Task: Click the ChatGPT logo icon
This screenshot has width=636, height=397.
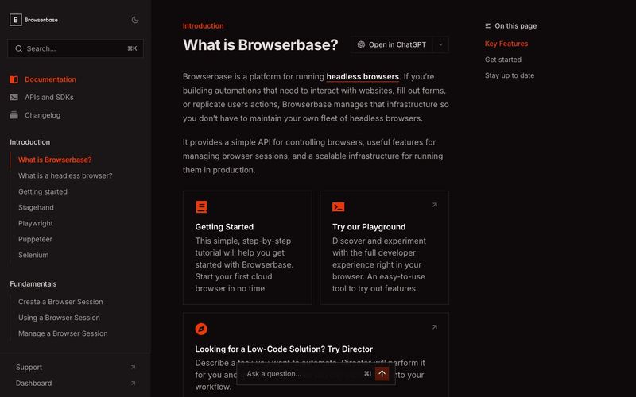Action: coord(361,44)
